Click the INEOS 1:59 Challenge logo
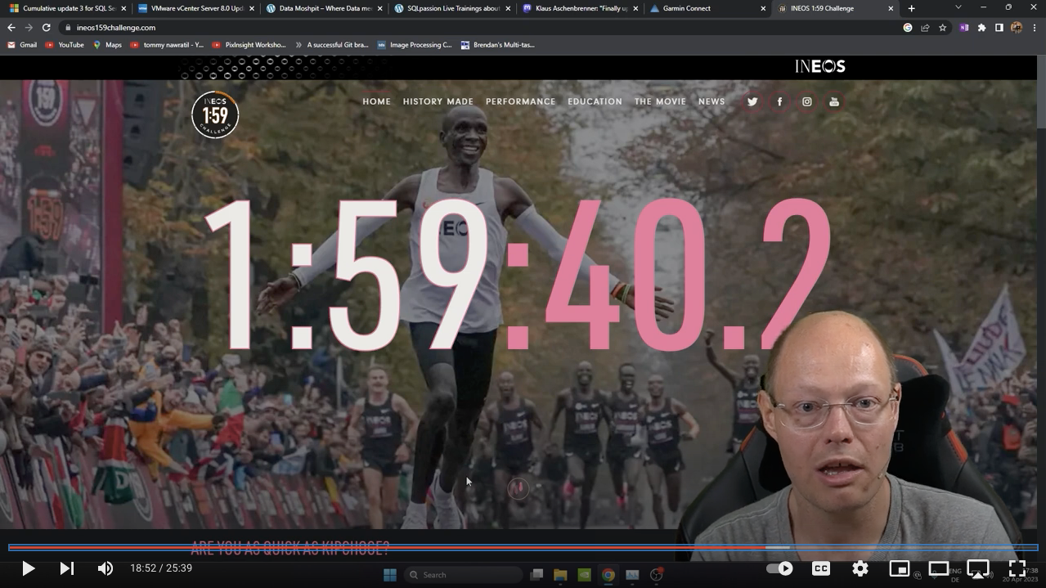Viewport: 1046px width, 588px height. 215,114
